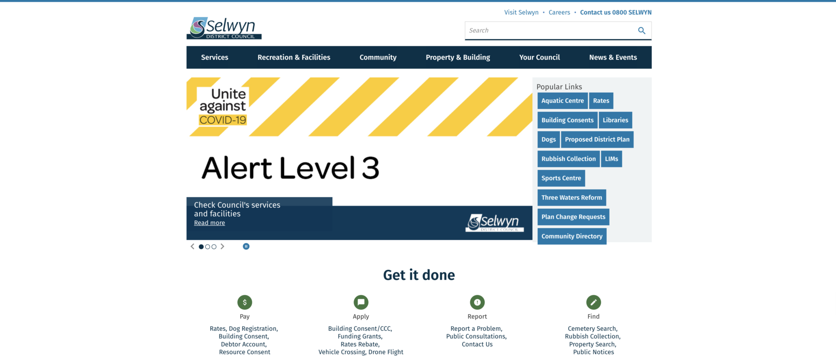836x364 pixels.
Task: Click 'Rates, Dog Registration,' text
Action: pyautogui.click(x=244, y=329)
